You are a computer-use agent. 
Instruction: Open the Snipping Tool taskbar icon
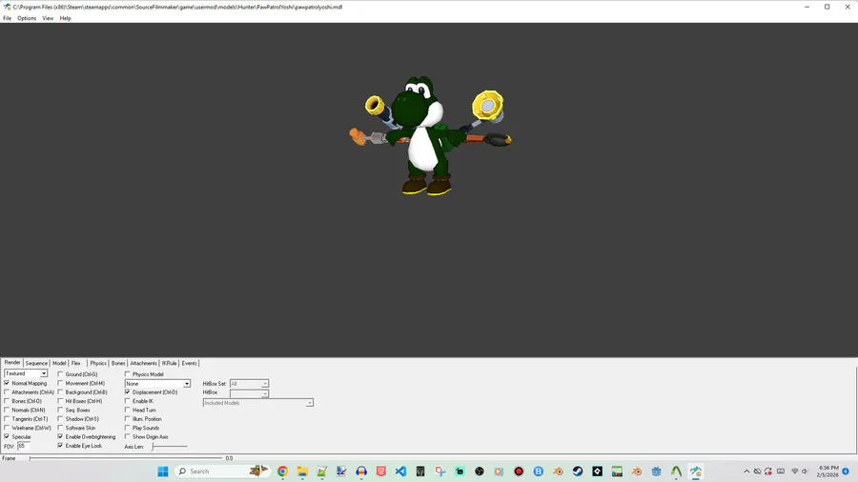pyautogui.click(x=439, y=472)
